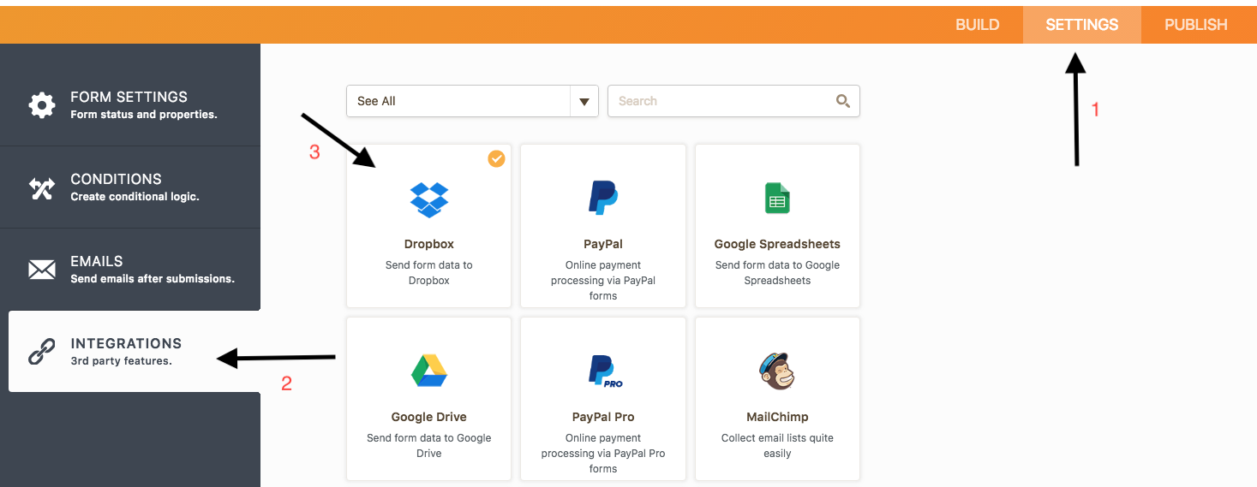Click the Dropbox card title

coord(429,244)
